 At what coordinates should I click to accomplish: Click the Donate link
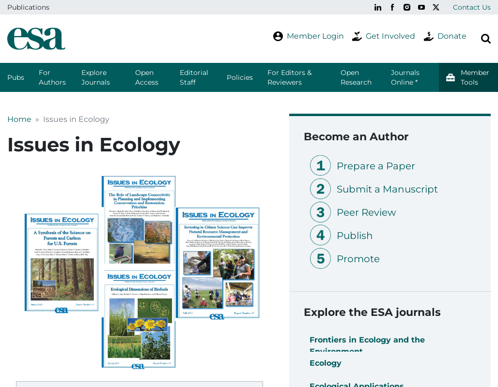[451, 36]
